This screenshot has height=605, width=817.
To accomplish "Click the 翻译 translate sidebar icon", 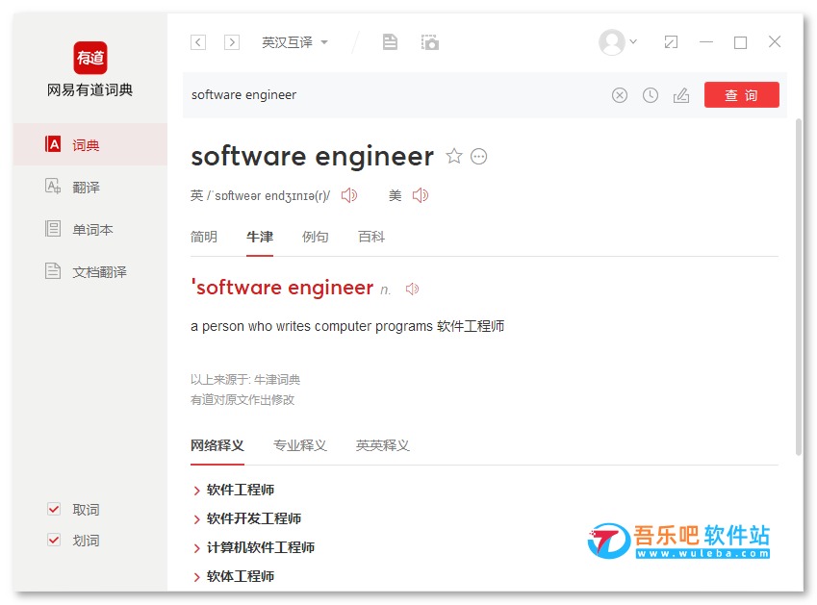I will [x=53, y=186].
